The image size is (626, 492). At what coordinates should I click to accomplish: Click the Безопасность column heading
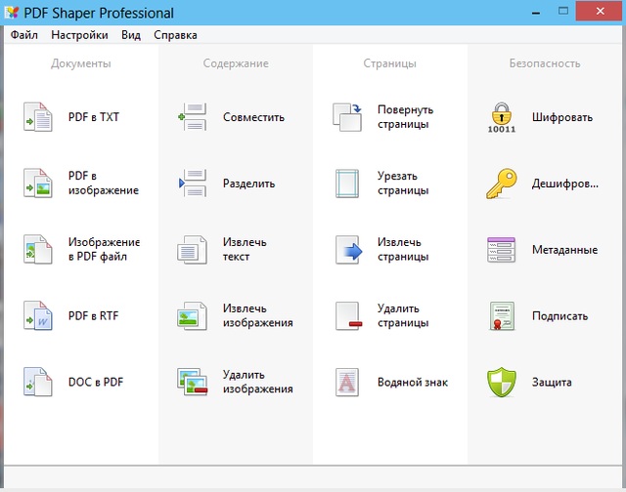click(545, 63)
